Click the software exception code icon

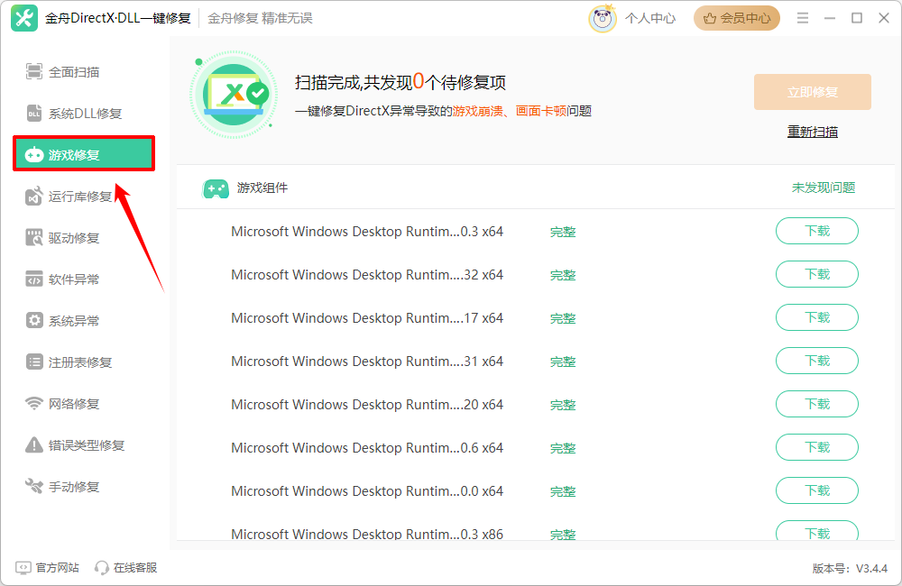pyautogui.click(x=34, y=279)
